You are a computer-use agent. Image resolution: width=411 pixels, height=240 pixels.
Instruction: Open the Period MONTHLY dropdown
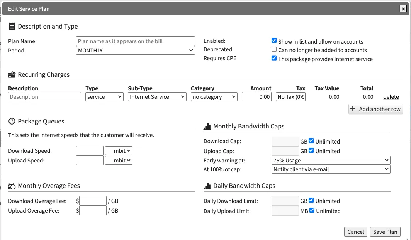tap(136, 51)
